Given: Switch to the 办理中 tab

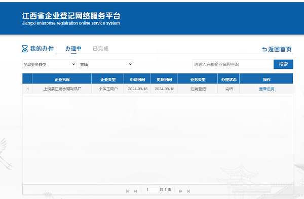Looking at the screenshot, I should coord(73,49).
